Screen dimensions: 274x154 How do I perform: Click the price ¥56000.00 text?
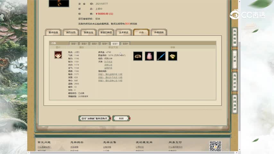coord(104,14)
